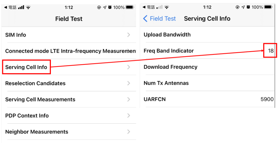280x143 pixels.
Task: Tap the battery icon on left screen
Action: coord(130,7)
